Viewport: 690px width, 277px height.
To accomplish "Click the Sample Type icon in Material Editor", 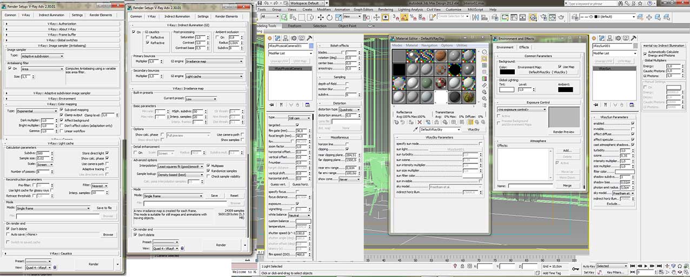I will pyautogui.click(x=484, y=52).
